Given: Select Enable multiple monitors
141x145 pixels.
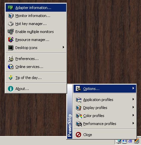Looking at the screenshot, I should pyautogui.click(x=36, y=32).
